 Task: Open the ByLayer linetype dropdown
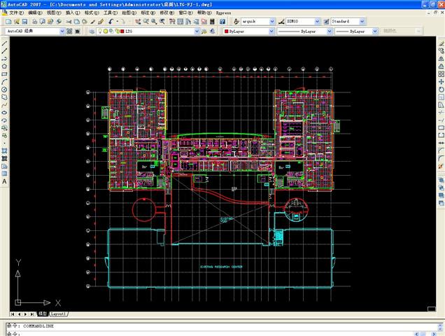coord(330,31)
